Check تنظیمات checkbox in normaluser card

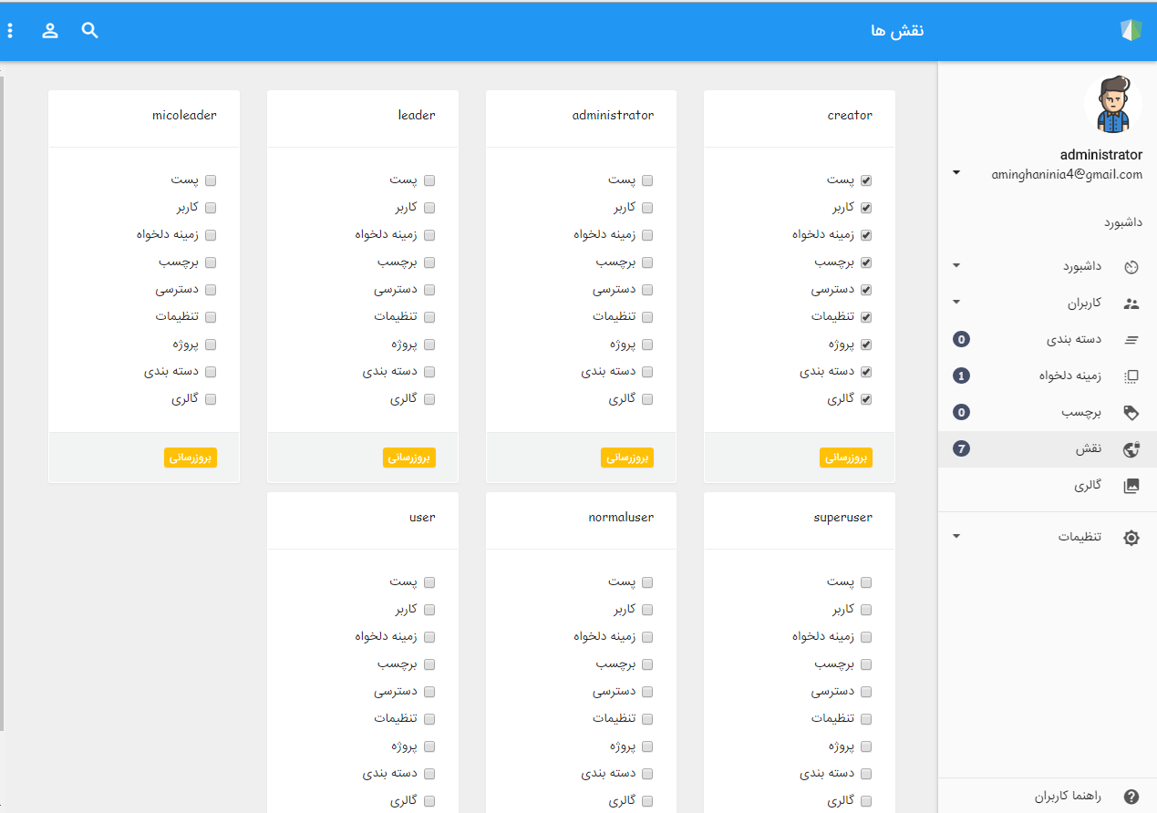647,719
